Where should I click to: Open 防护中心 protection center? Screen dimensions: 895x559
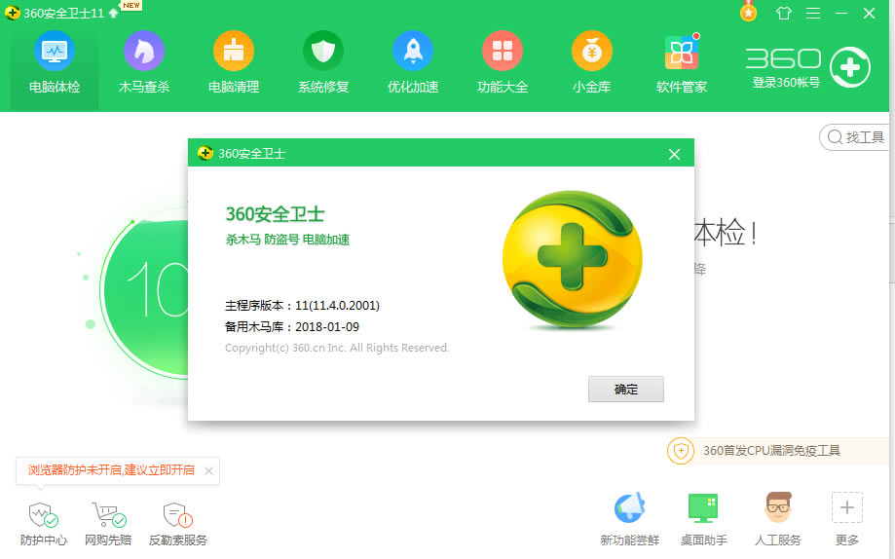click(44, 524)
